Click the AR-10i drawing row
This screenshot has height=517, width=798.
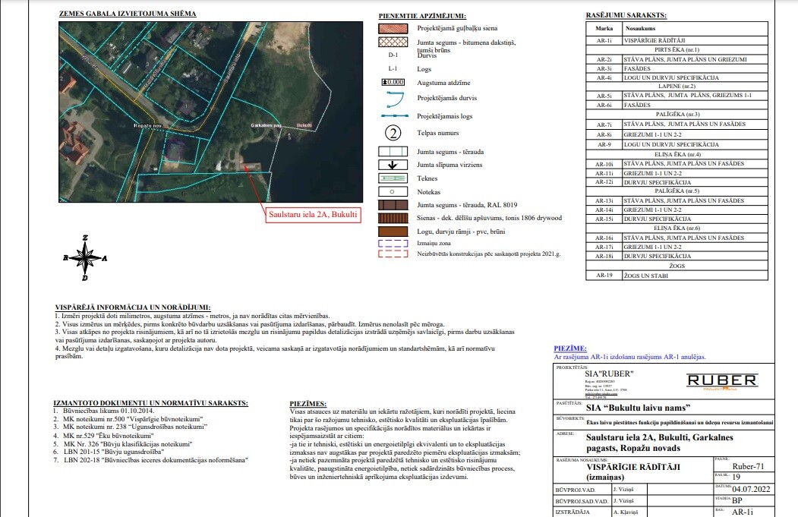click(x=677, y=164)
